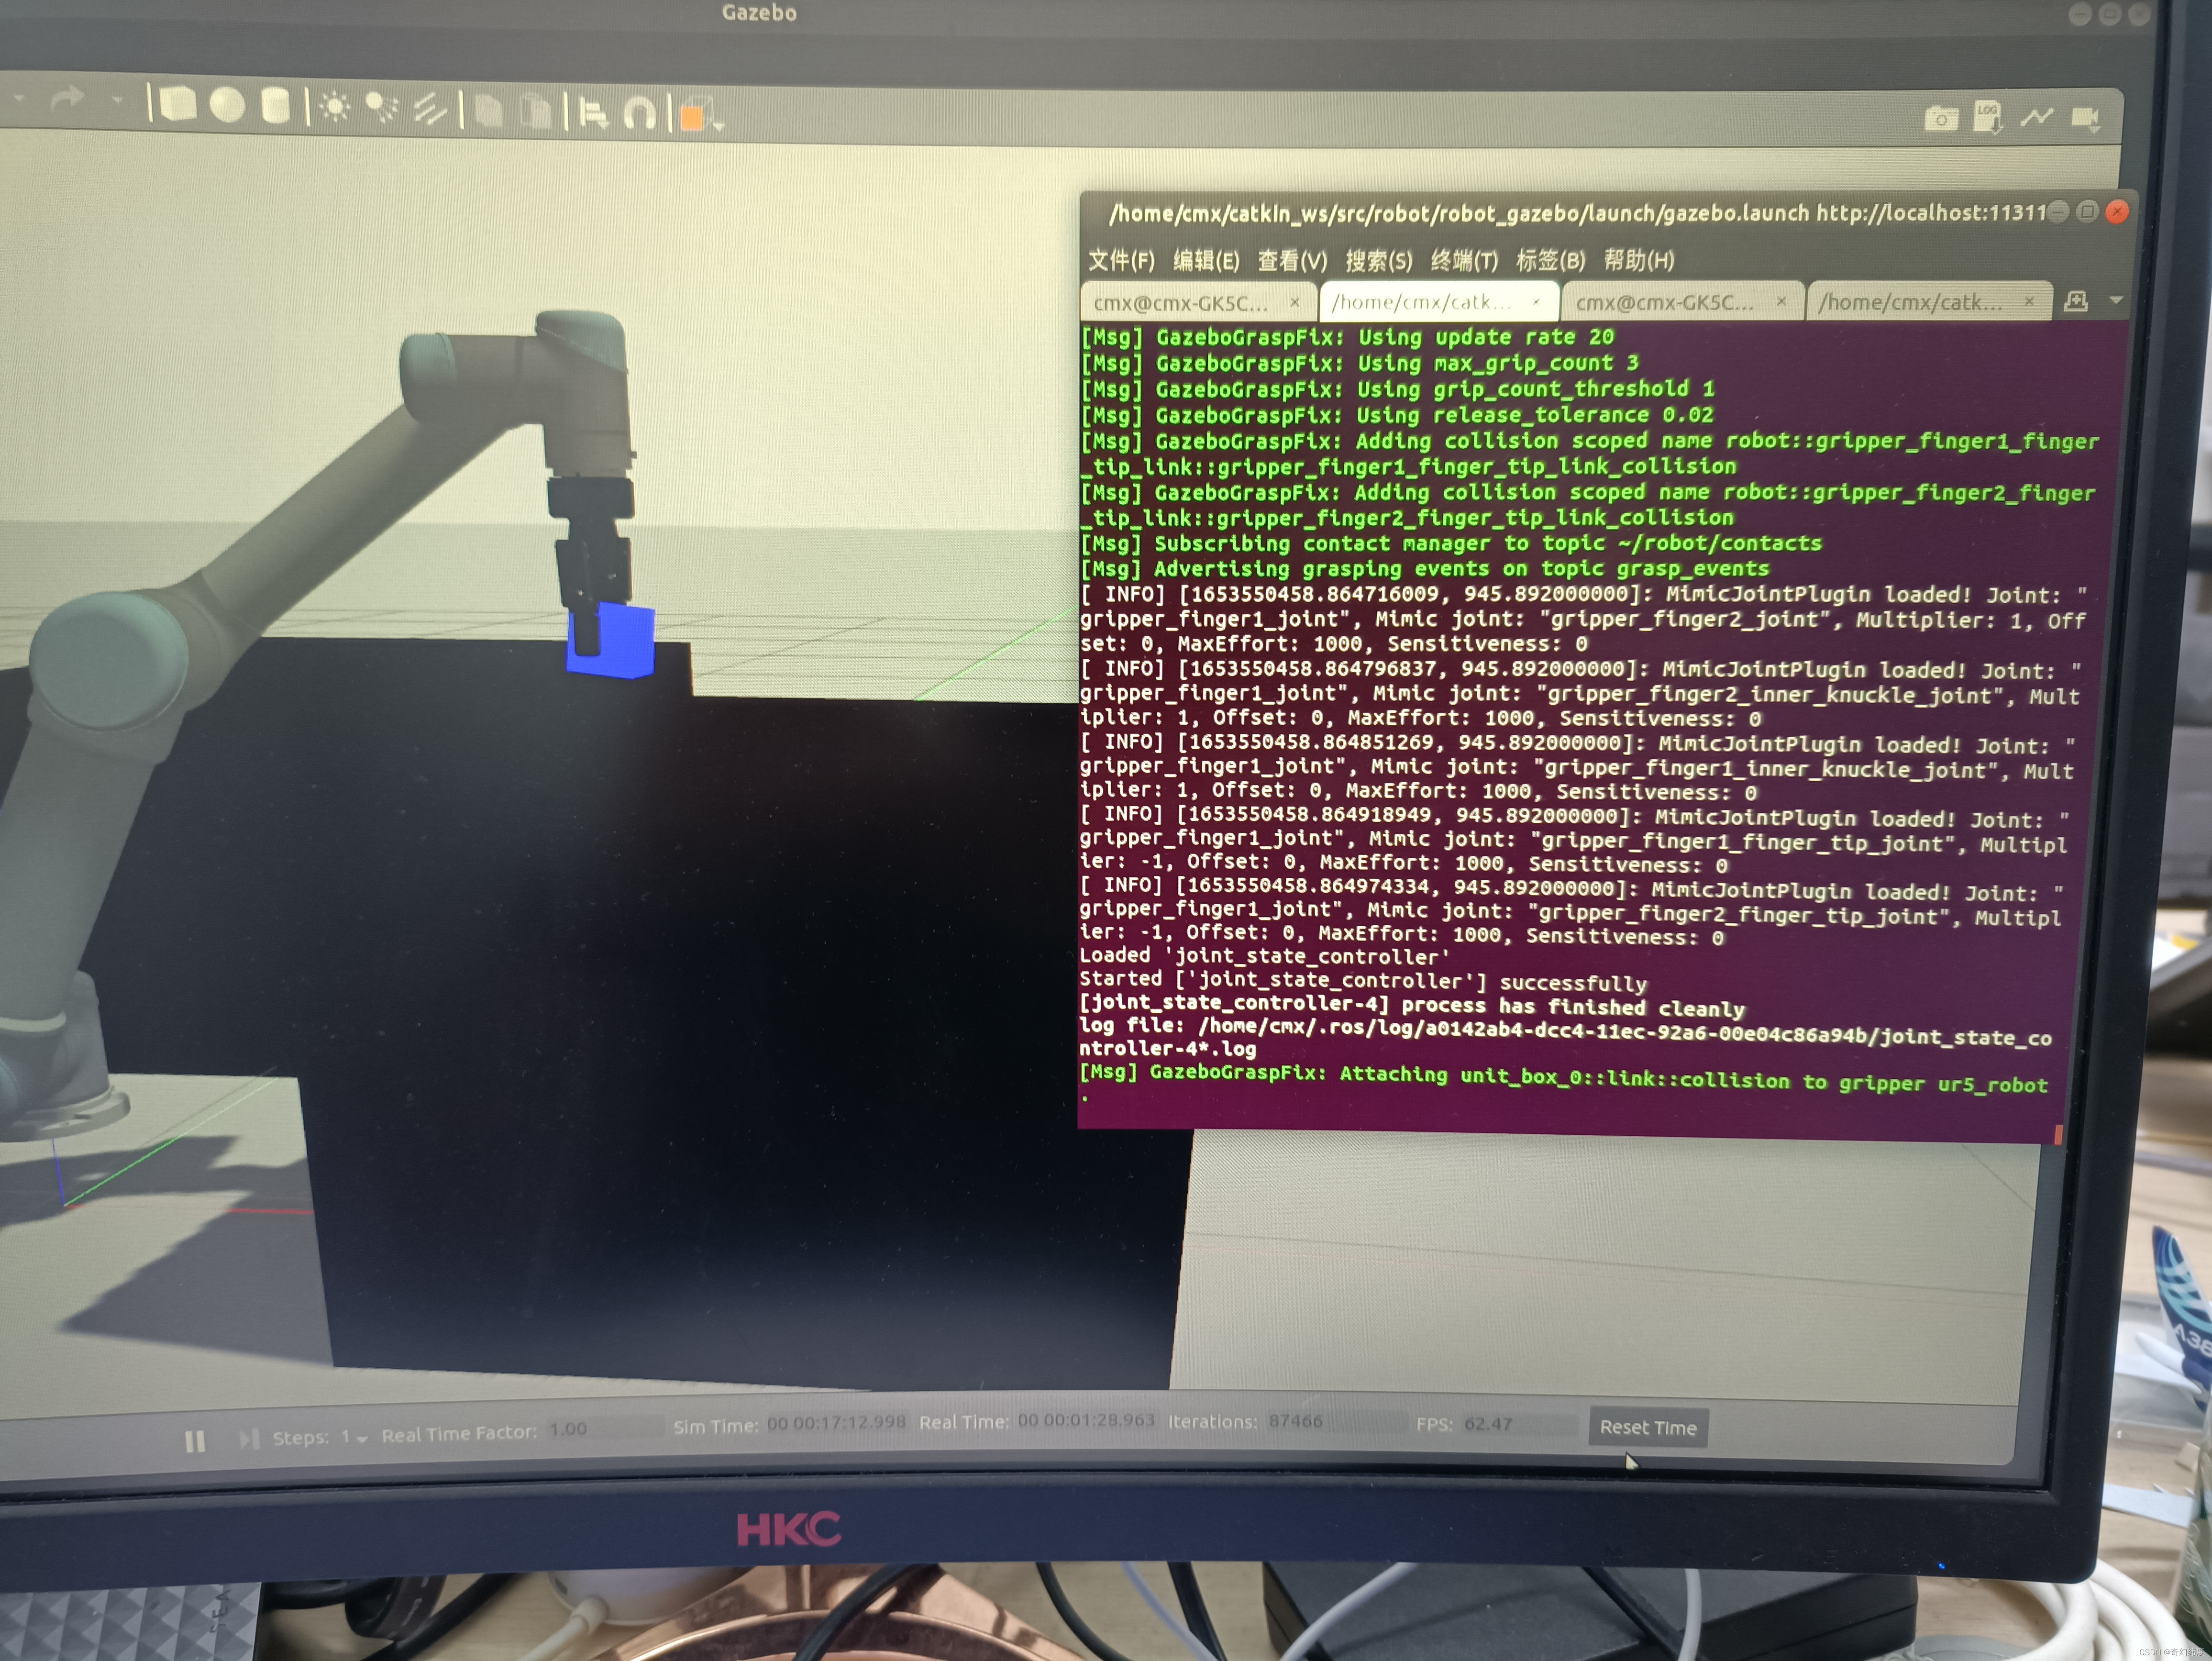Image resolution: width=2212 pixels, height=1661 pixels.
Task: Open the 查看(V) menu in terminal
Action: (x=1292, y=261)
